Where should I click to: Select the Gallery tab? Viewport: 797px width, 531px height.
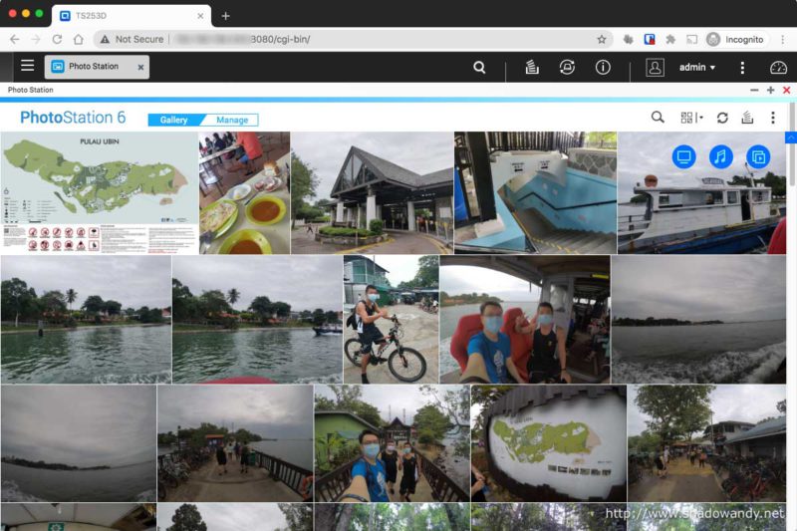173,120
